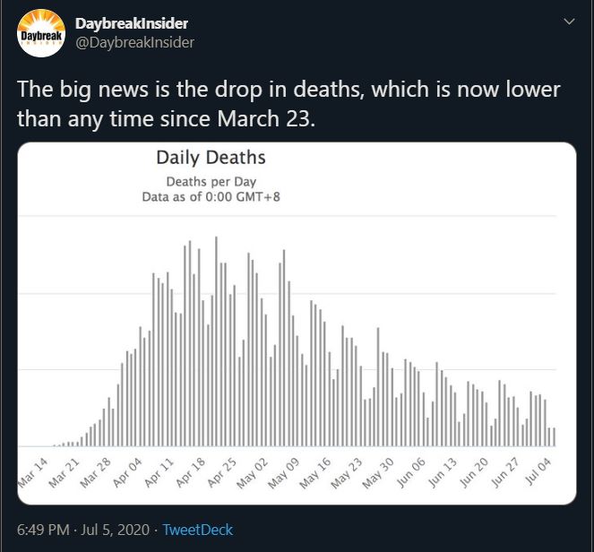Click the Mar 14 axis label
Viewport: 594px width, 552px height.
pyautogui.click(x=33, y=472)
